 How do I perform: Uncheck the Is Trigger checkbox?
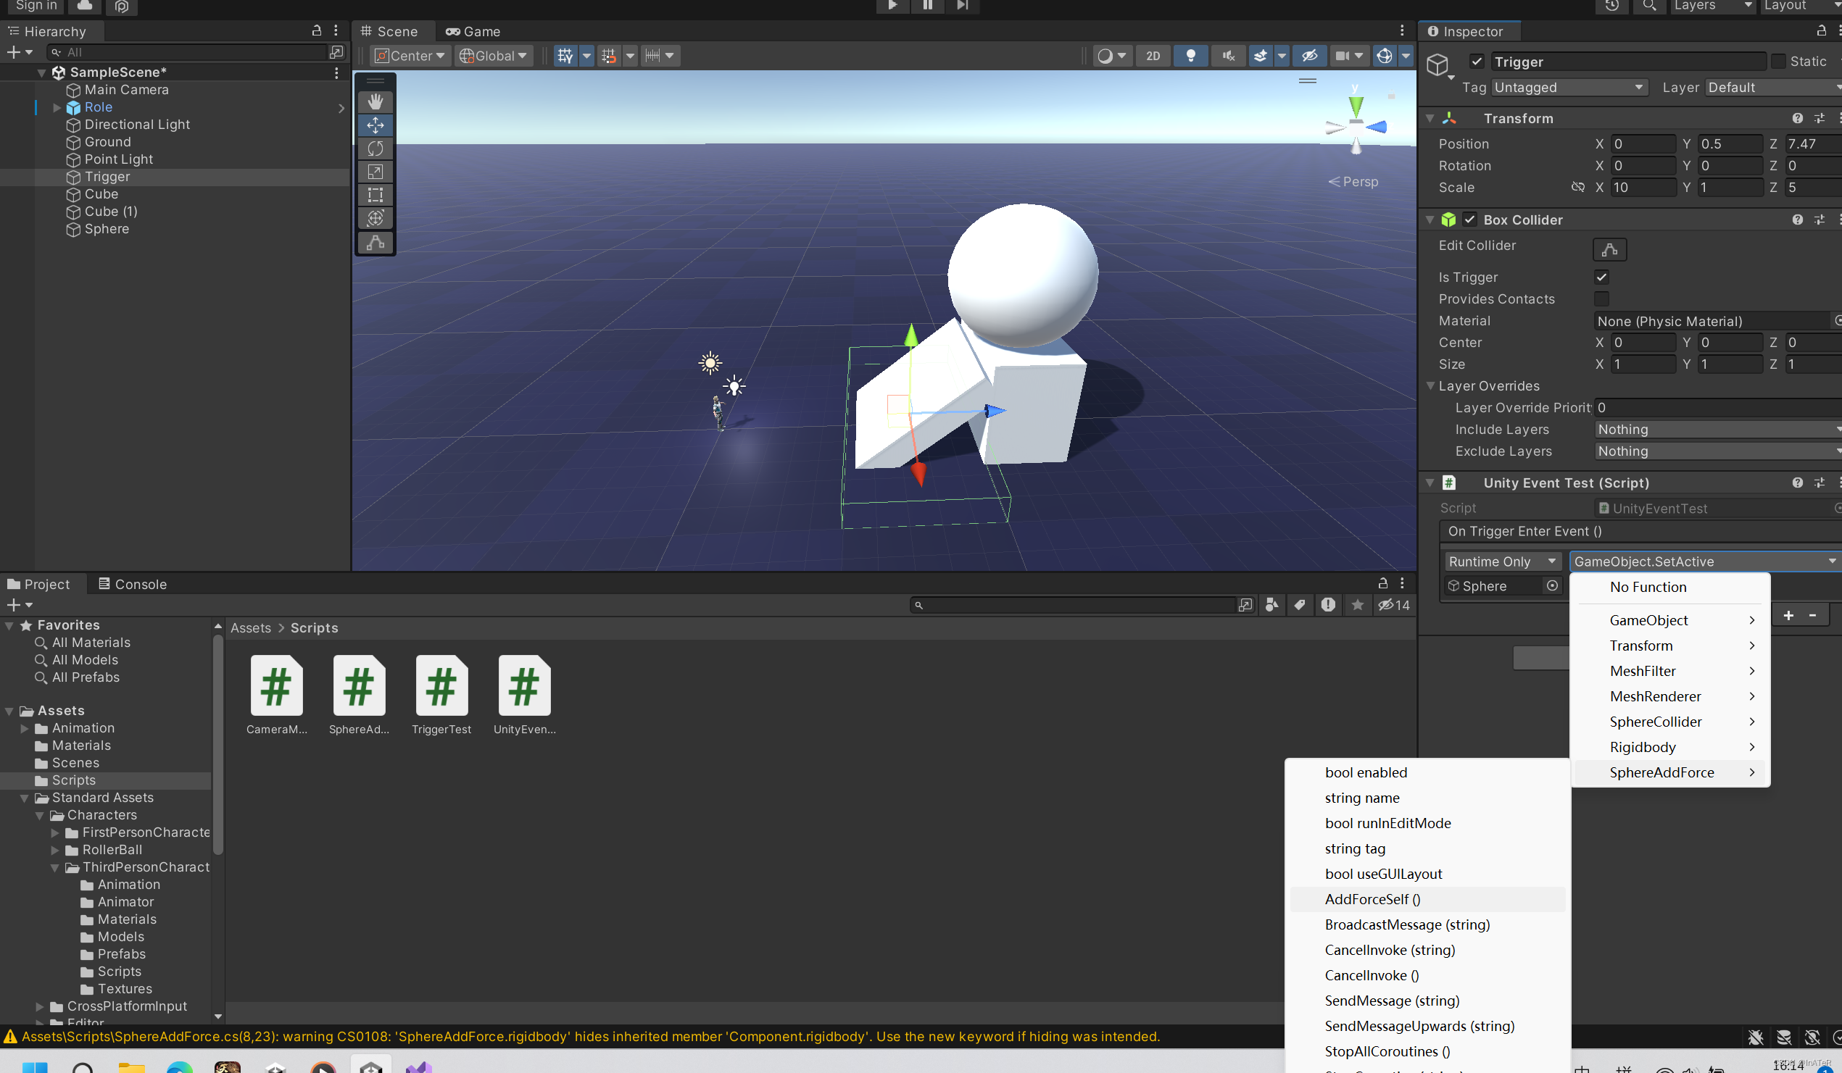[1601, 277]
